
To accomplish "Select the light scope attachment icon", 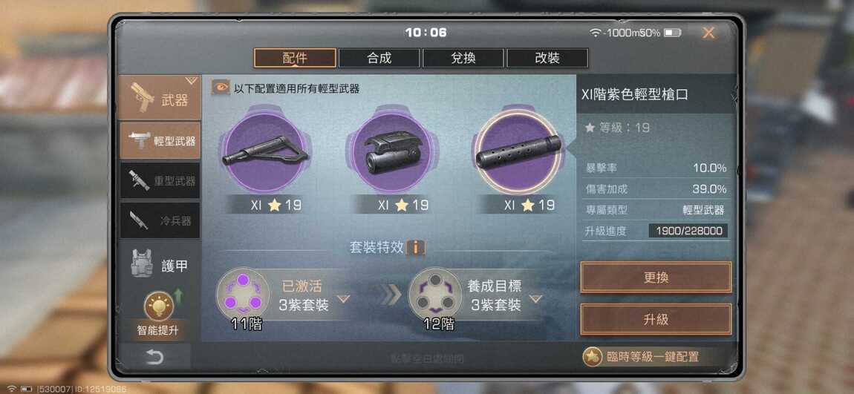I will pos(393,152).
